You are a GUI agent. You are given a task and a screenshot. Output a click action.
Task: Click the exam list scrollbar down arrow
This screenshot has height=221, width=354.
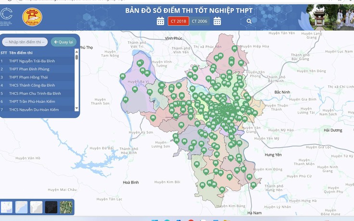point(76,108)
